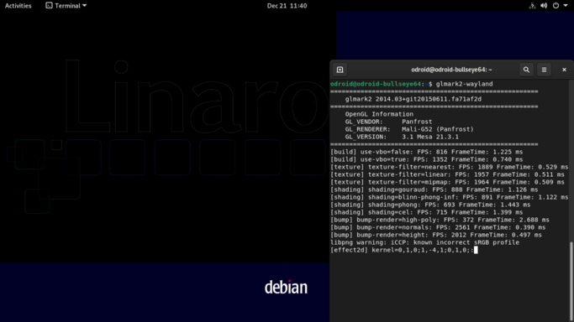Expand the system menu arrow
Image resolution: width=574 pixels, height=322 pixels.
coord(566,6)
